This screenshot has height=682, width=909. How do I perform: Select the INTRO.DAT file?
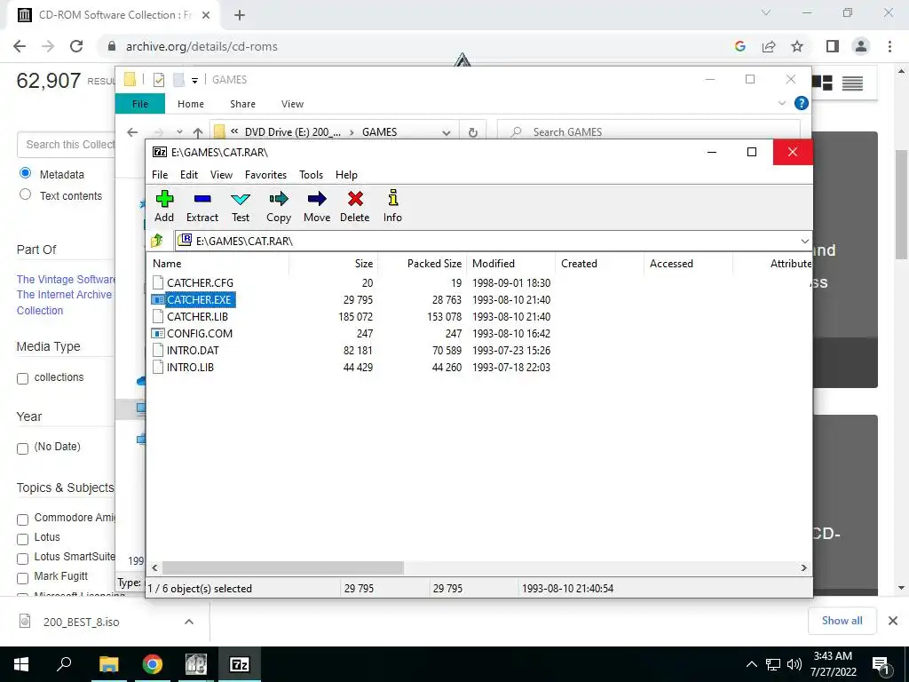[x=193, y=350]
